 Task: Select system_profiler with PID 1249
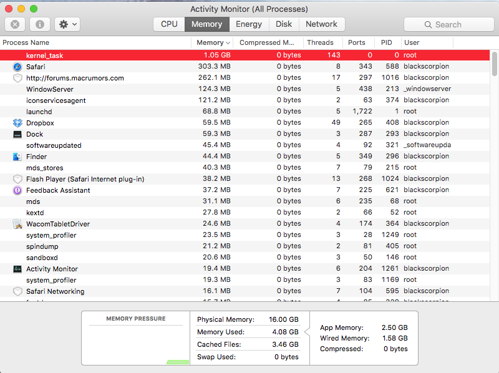point(245,235)
